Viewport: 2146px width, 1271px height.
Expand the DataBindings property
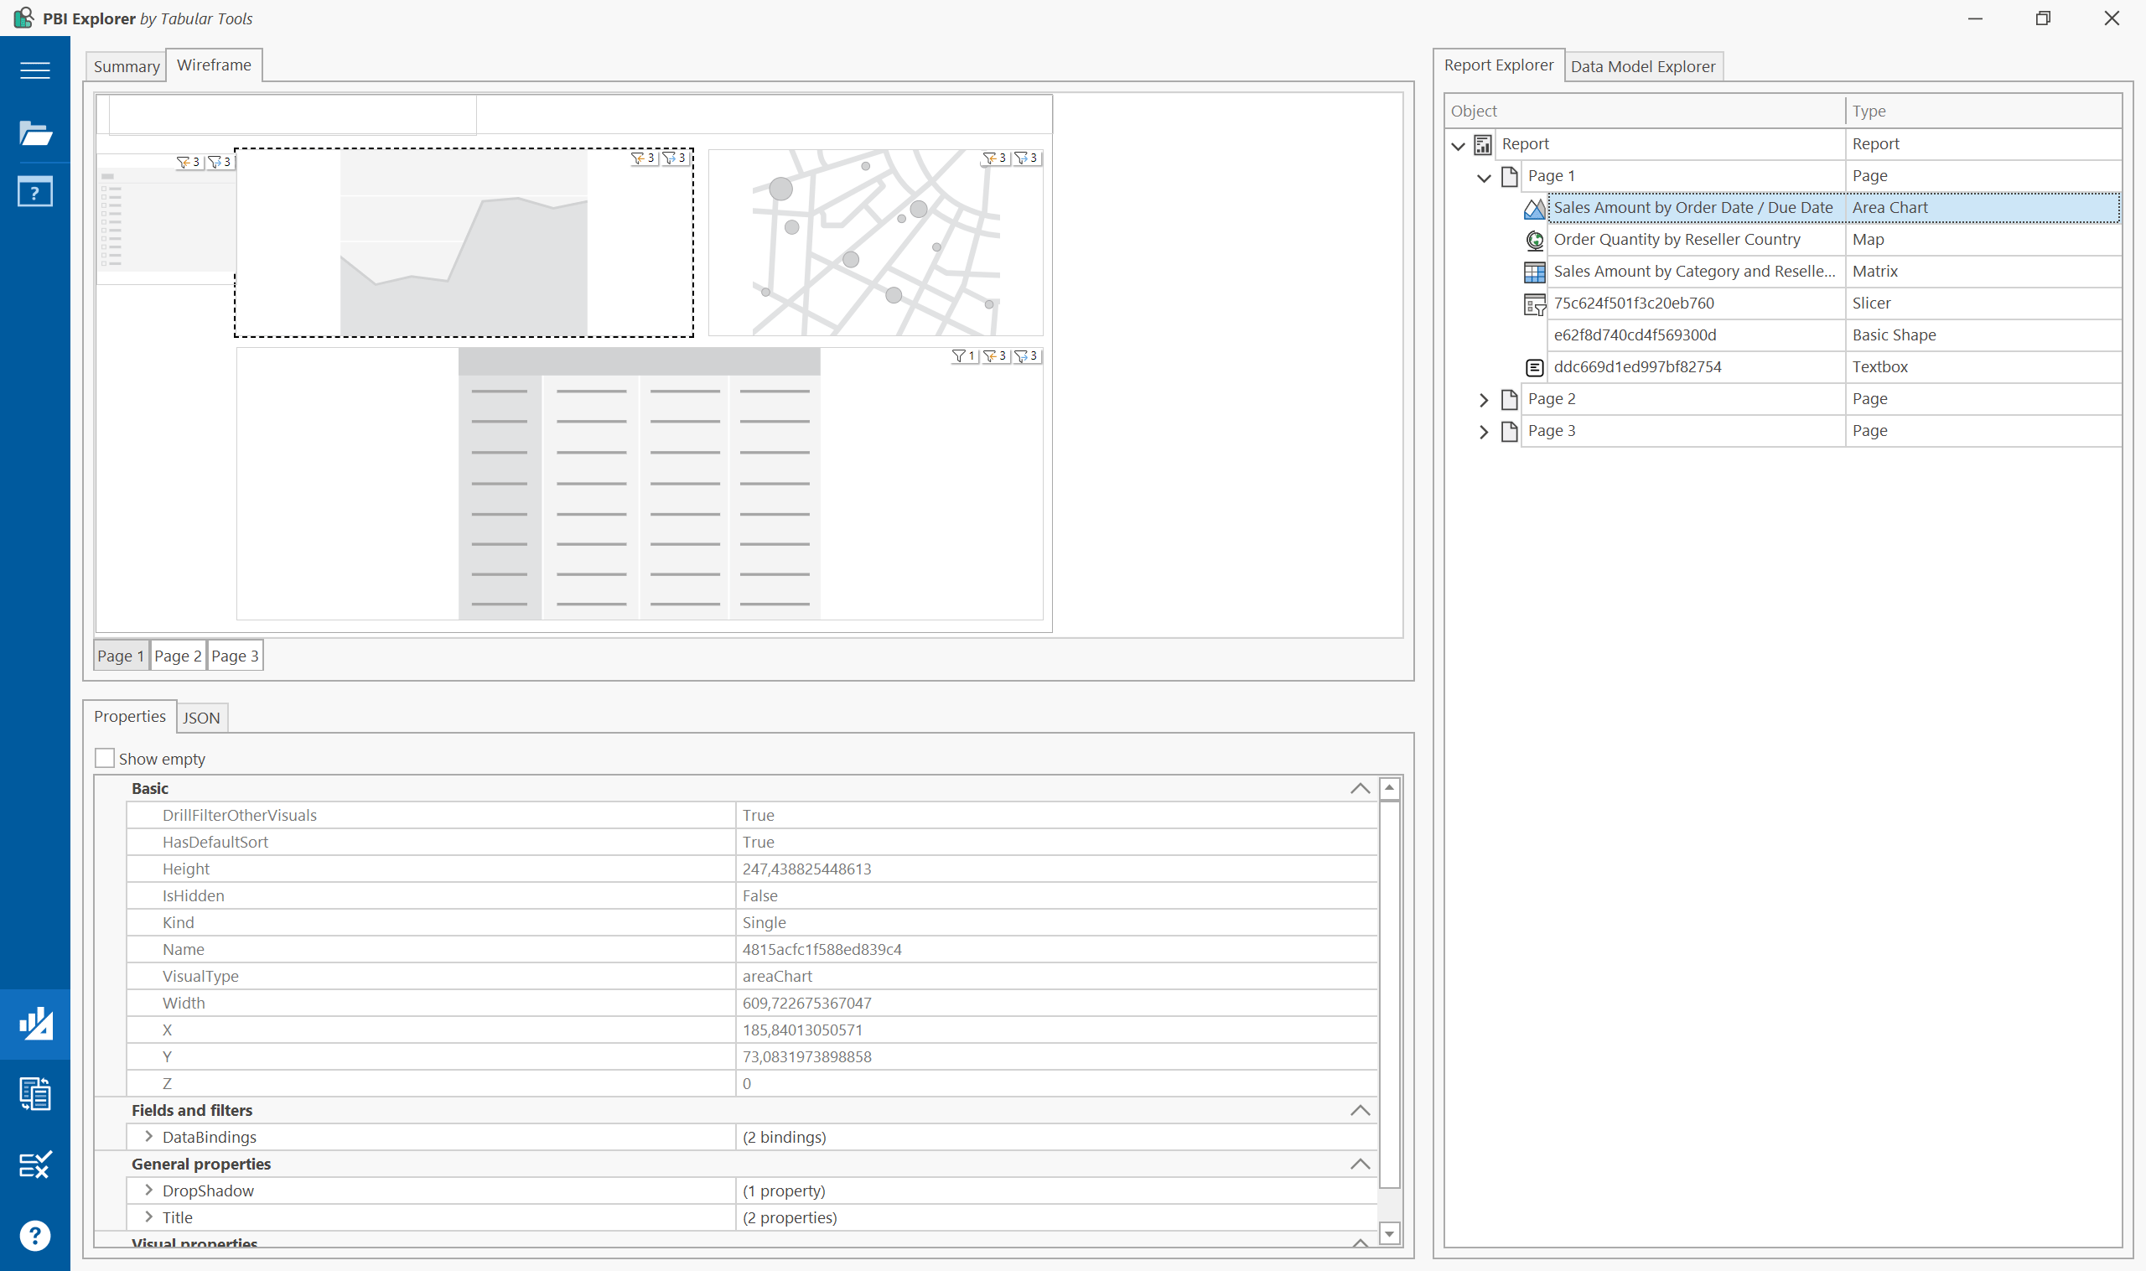(149, 1137)
